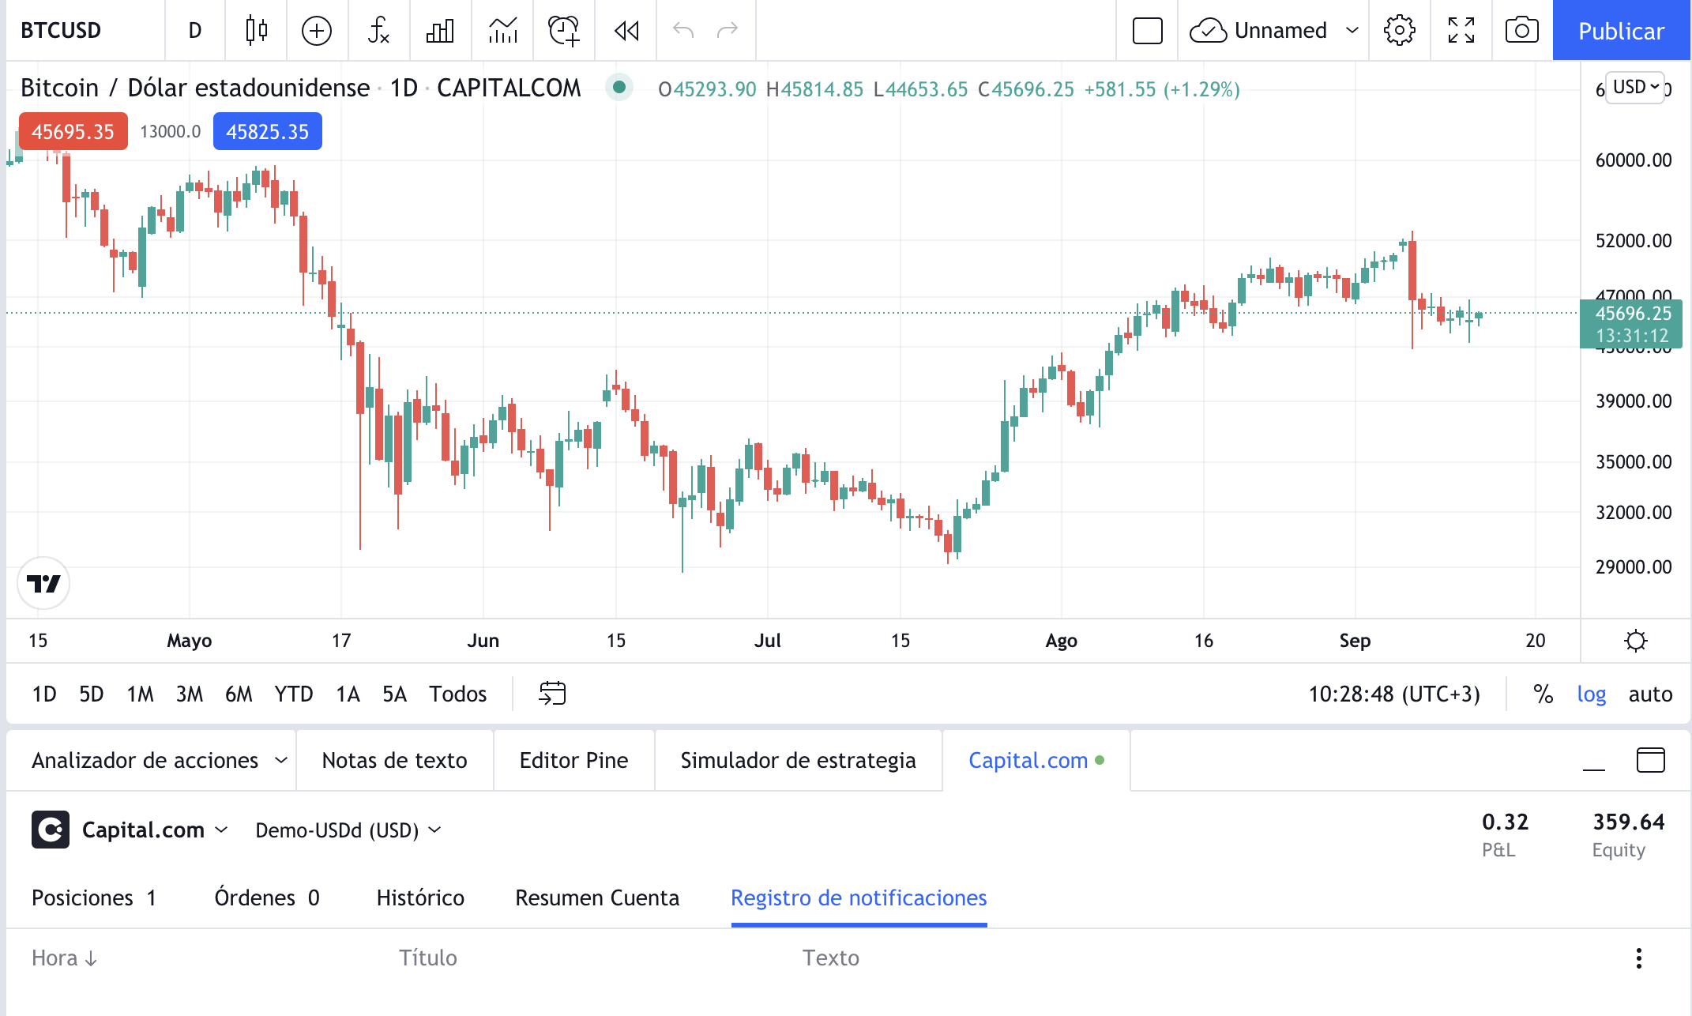Viewport: 1692px width, 1016px height.
Task: Toggle log scale on the price axis
Action: point(1591,694)
